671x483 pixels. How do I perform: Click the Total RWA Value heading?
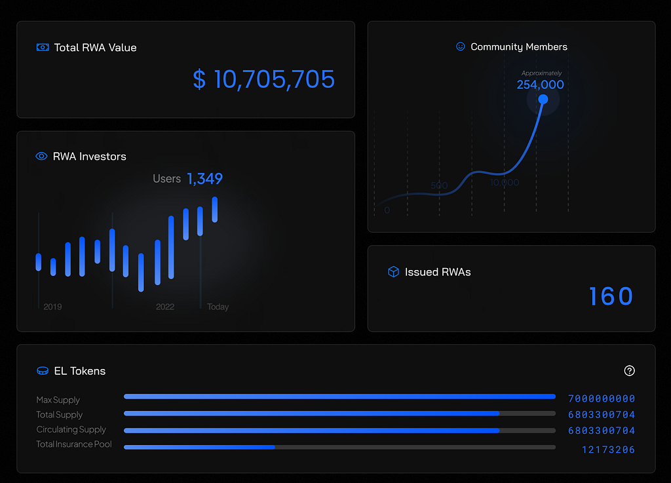[x=96, y=47]
